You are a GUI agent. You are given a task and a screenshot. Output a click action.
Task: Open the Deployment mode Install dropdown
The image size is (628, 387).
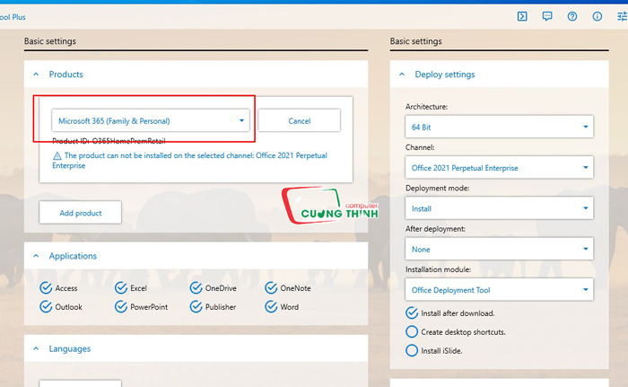tap(499, 208)
